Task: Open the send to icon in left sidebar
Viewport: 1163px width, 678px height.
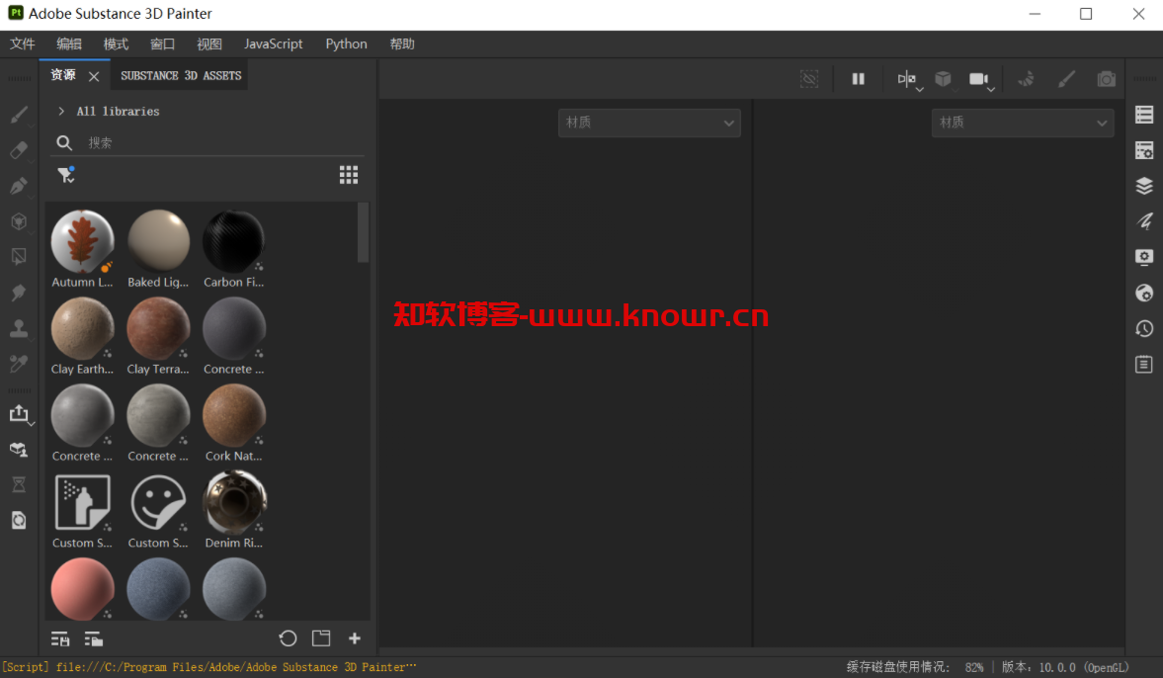Action: pos(20,450)
